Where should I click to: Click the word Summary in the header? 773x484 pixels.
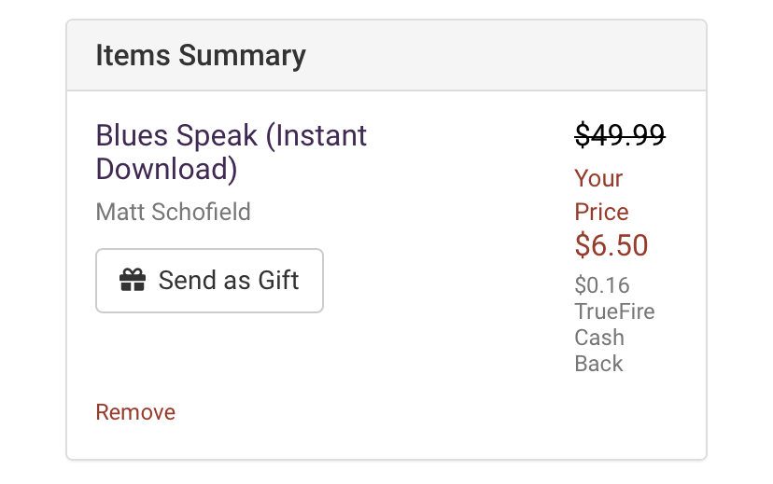242,56
